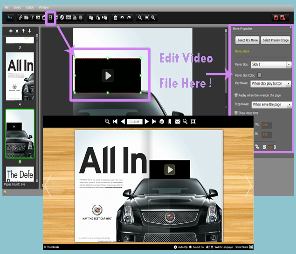Click the add page plus icon
Viewport: 296px width, 254px height.
[x=11, y=31]
